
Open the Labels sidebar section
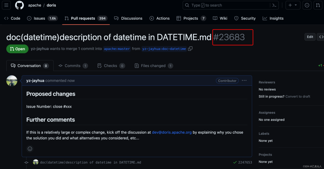[x=264, y=134]
